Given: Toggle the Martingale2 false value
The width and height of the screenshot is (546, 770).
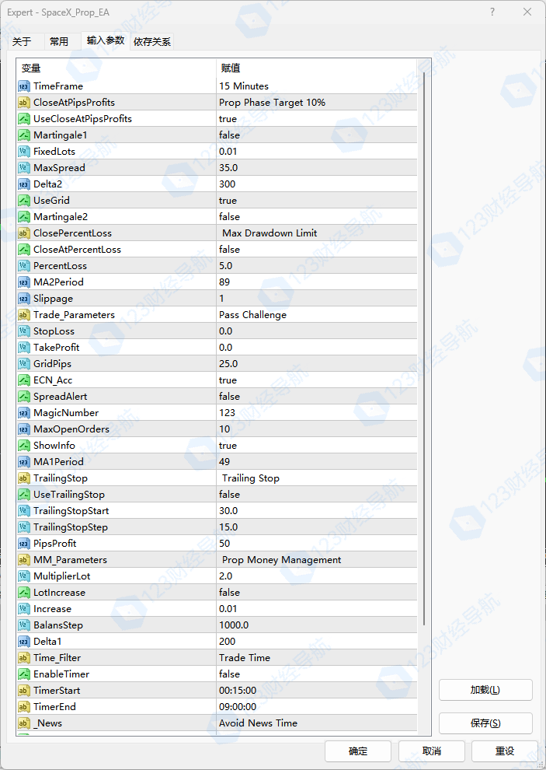Looking at the screenshot, I should [x=316, y=216].
